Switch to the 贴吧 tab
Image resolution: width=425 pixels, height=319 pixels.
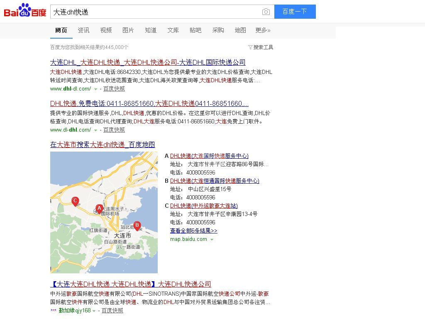click(x=195, y=30)
